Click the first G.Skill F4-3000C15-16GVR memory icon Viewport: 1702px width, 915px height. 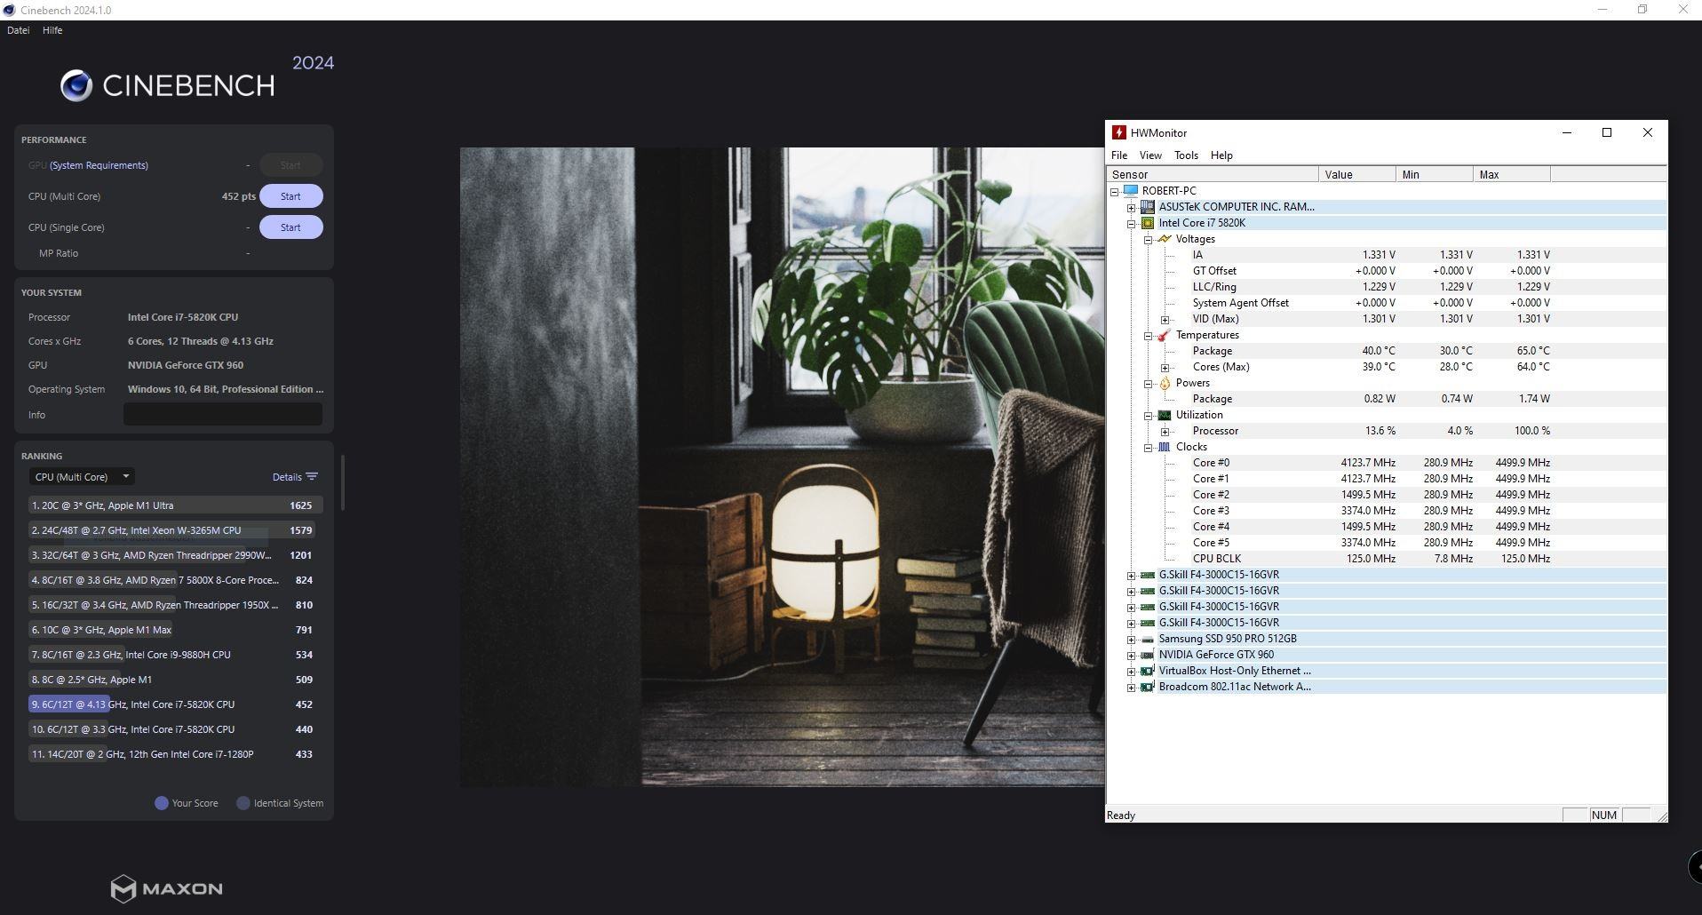(x=1148, y=575)
